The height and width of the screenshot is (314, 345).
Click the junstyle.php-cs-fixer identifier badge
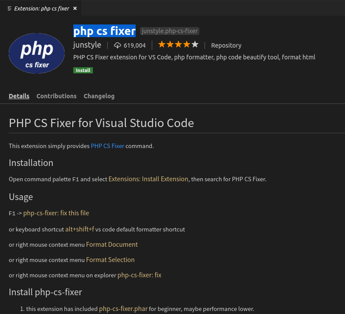(x=169, y=31)
